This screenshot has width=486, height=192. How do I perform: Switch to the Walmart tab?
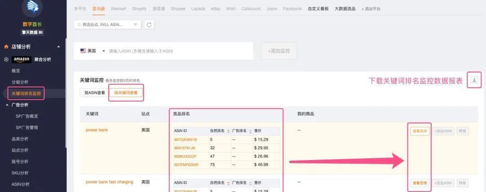click(x=118, y=9)
